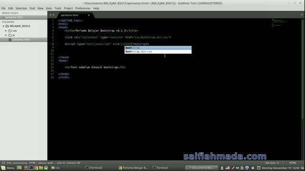Open the Tools menu
The height and width of the screenshot is (171, 305).
(58, 9)
